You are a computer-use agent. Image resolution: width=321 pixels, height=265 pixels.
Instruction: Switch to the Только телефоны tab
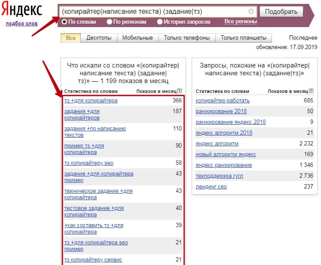coord(187,38)
